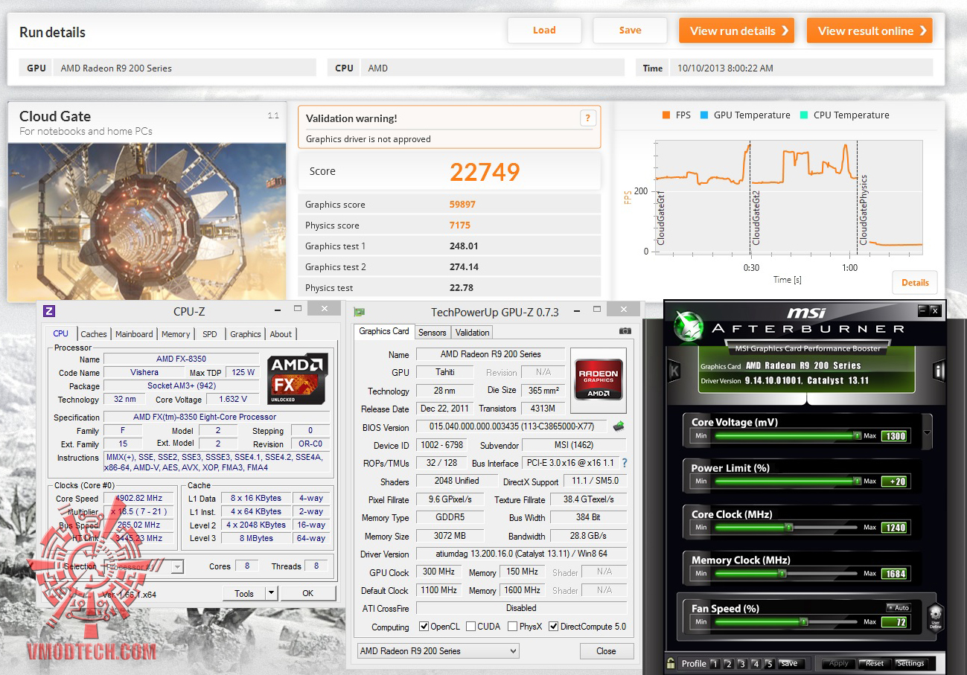
Task: Click the Afterburner Reset button
Action: [875, 664]
